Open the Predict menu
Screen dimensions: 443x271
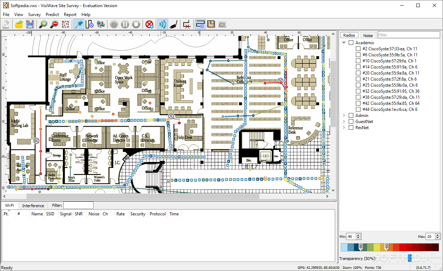click(x=52, y=15)
